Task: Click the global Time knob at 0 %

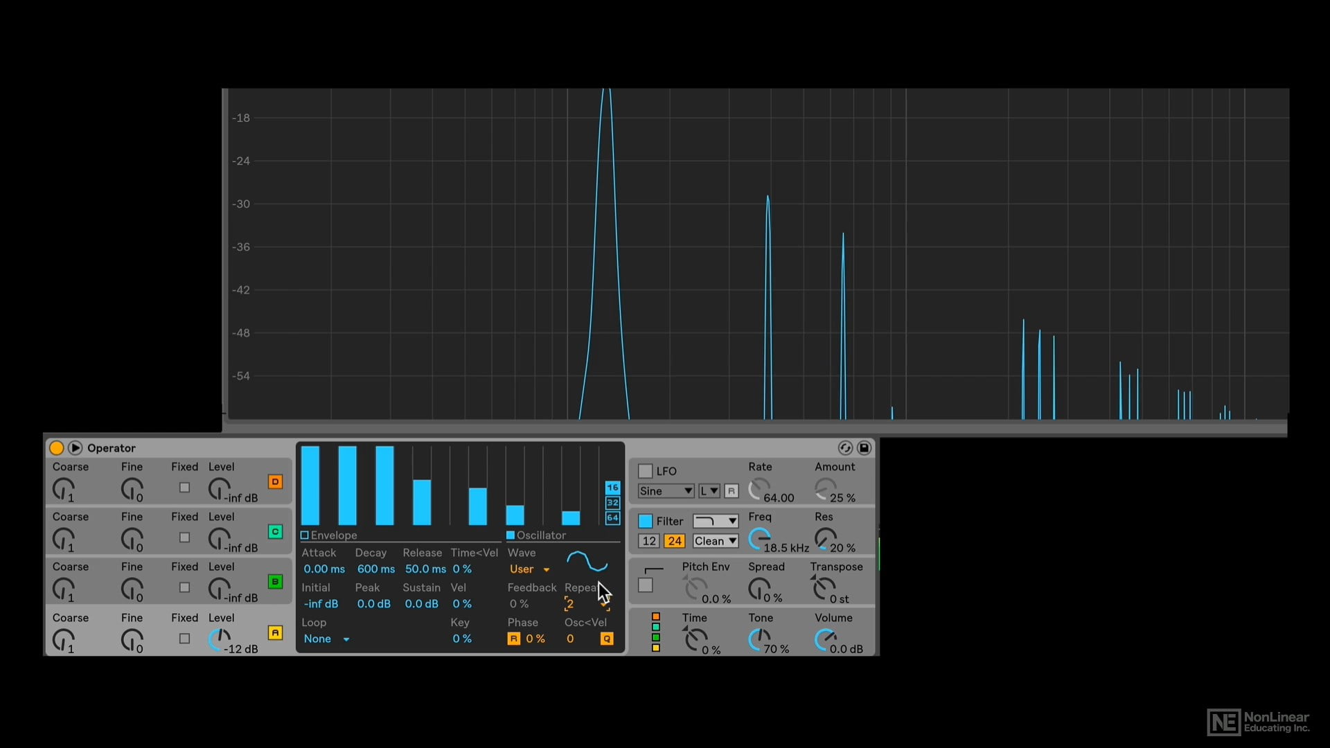Action: click(695, 640)
